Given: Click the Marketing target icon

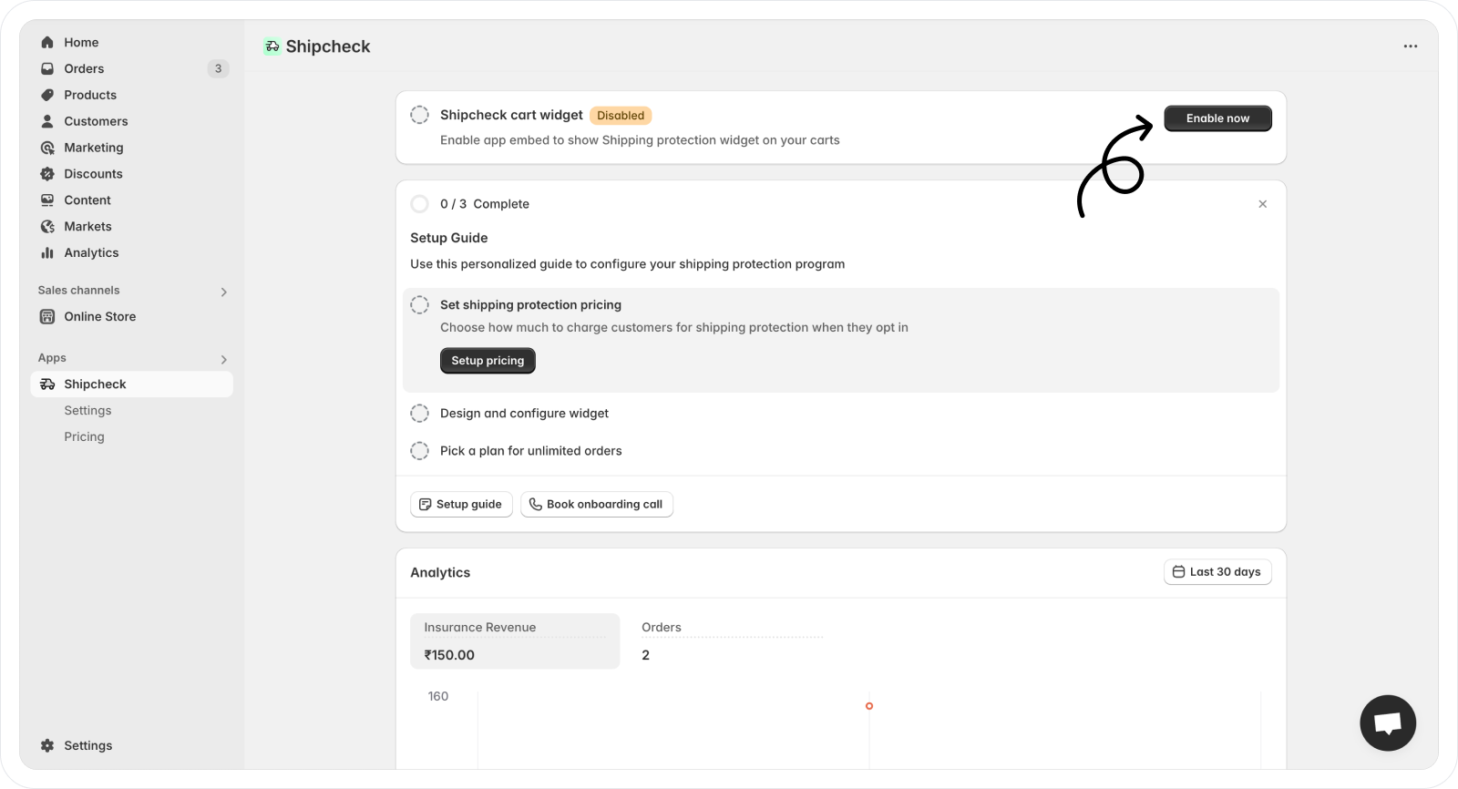Looking at the screenshot, I should pos(47,148).
